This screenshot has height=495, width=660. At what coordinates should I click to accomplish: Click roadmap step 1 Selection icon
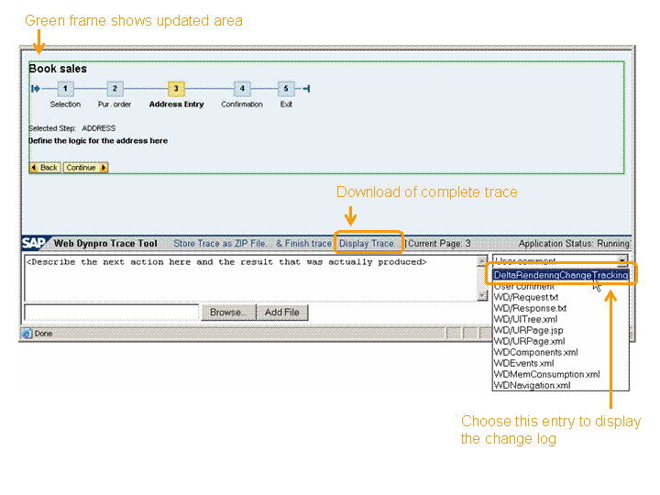click(x=65, y=89)
